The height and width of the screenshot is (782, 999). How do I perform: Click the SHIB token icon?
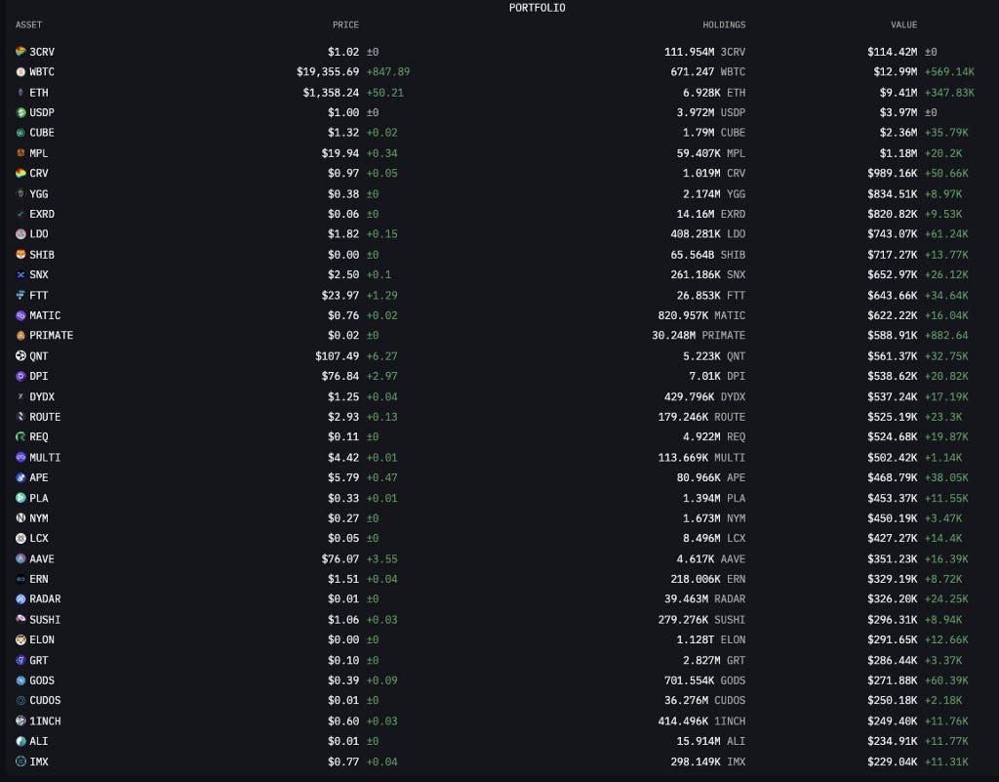(x=20, y=254)
